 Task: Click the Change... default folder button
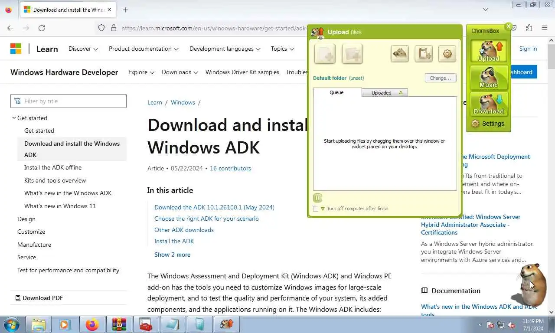441,78
